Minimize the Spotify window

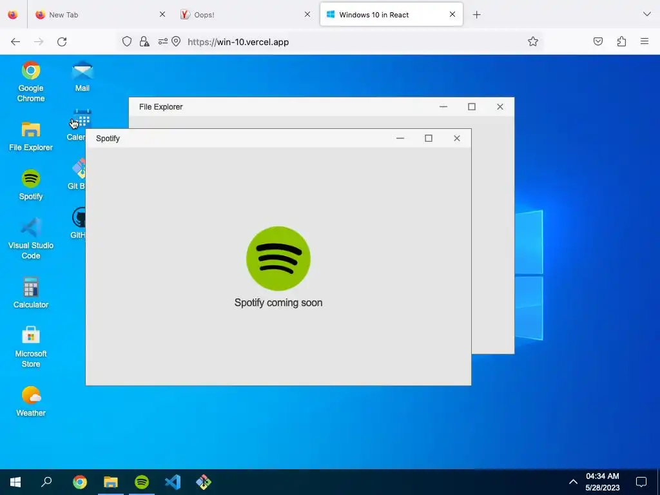(x=400, y=139)
